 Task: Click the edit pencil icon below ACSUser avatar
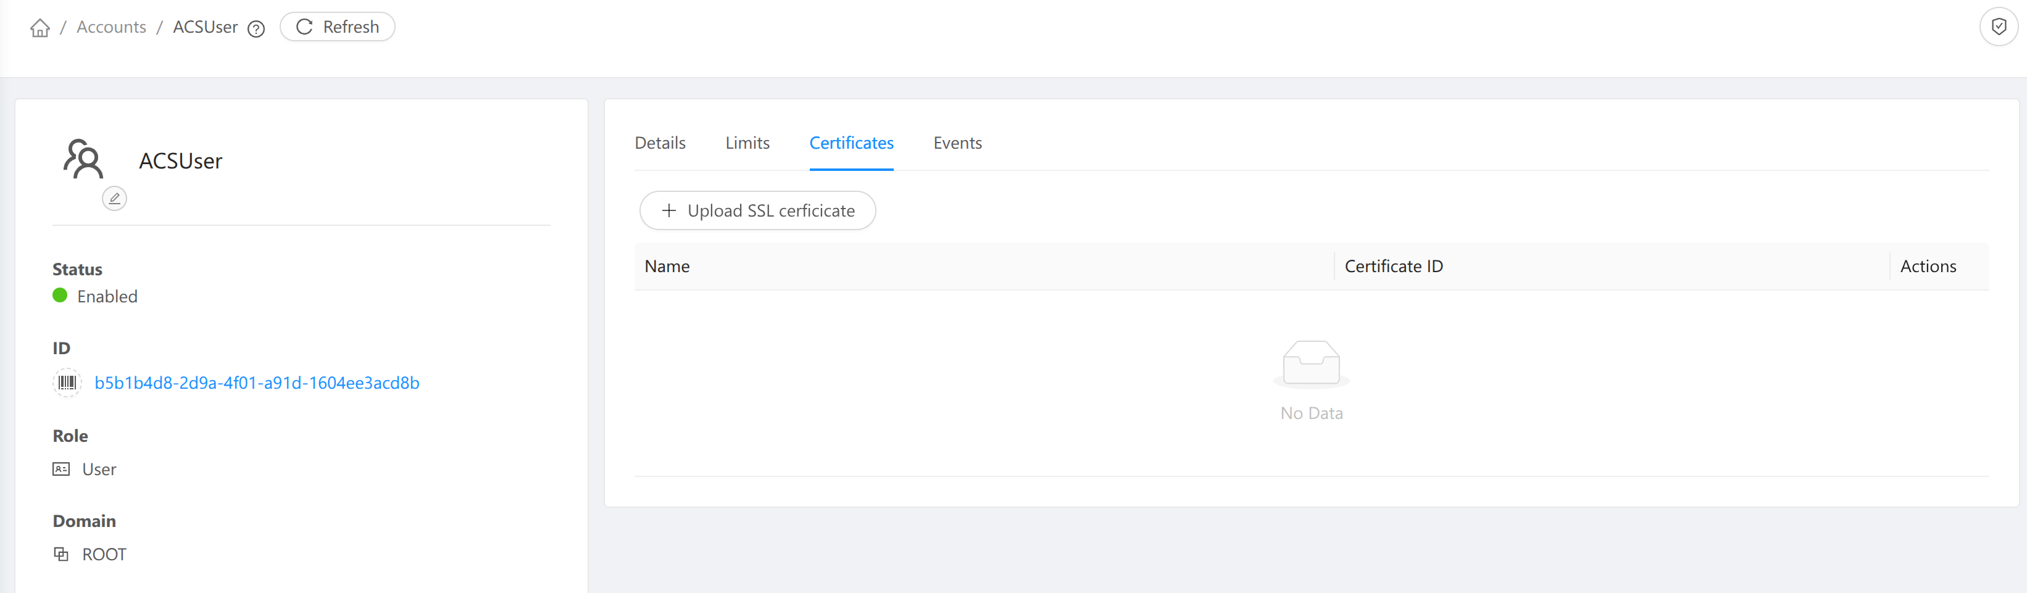(x=114, y=198)
